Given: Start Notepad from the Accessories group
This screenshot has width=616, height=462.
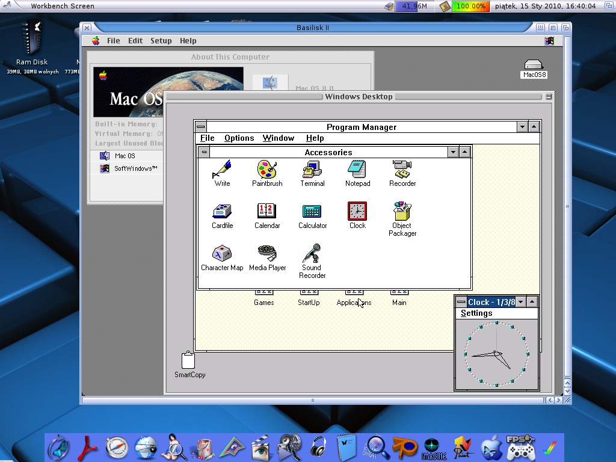Looking at the screenshot, I should click(357, 173).
